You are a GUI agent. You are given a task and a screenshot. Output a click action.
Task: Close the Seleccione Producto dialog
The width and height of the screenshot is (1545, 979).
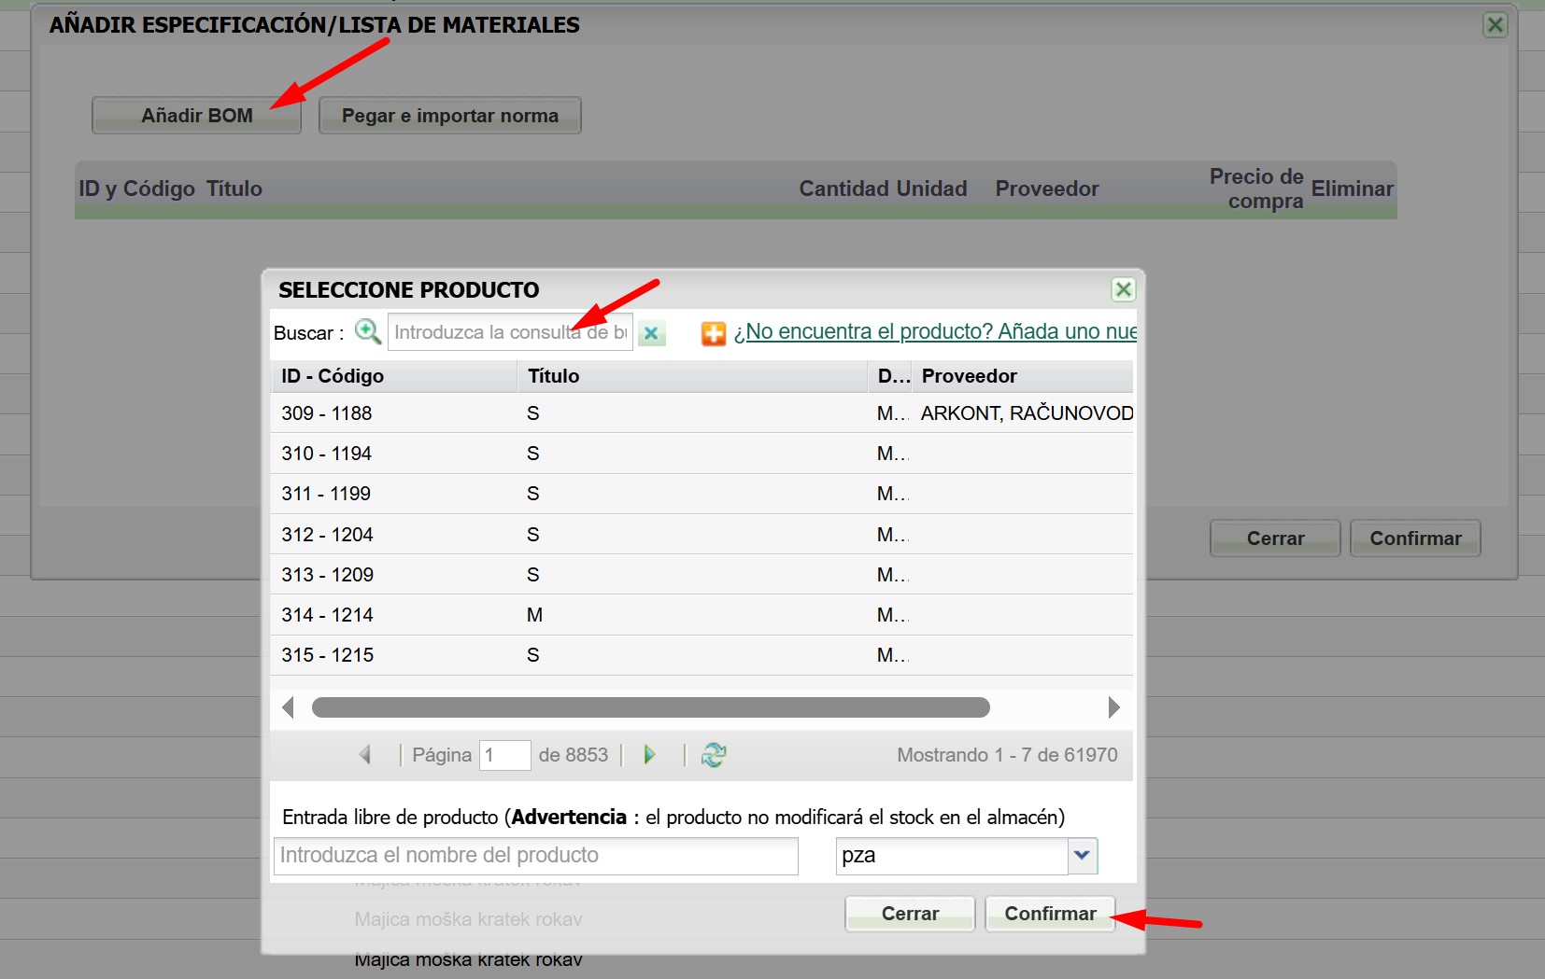coord(1124,289)
